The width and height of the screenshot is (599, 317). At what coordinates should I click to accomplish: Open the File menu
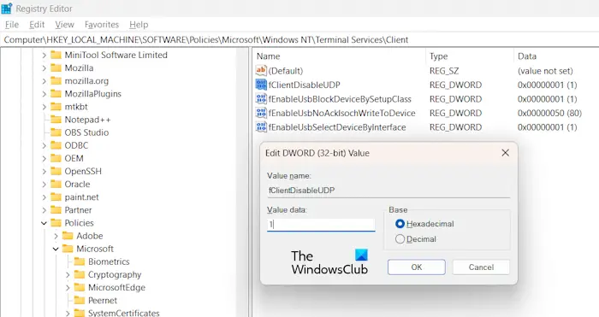[12, 25]
